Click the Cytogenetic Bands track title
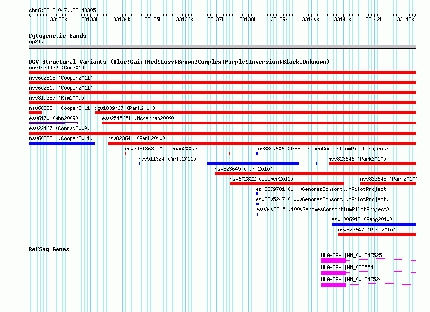This screenshot has width=430, height=312. point(57,36)
